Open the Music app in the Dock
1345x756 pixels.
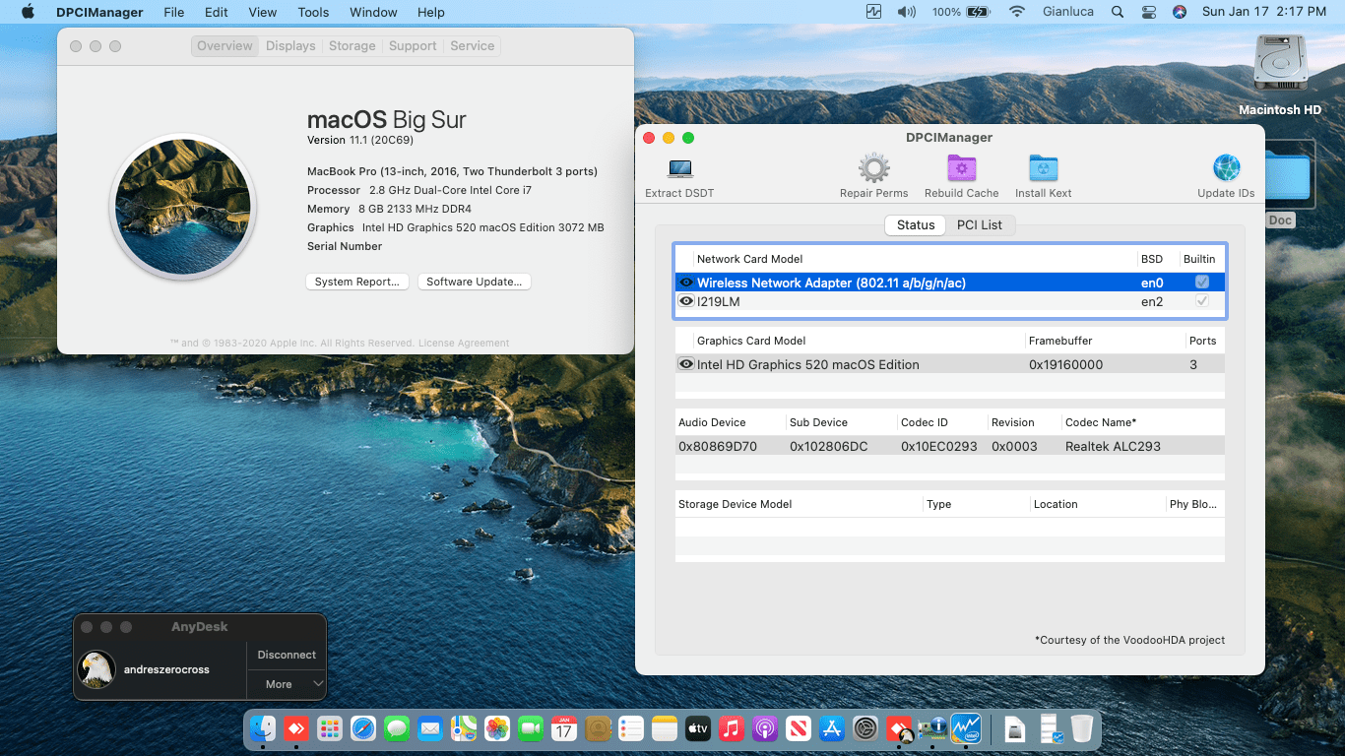[x=731, y=728]
